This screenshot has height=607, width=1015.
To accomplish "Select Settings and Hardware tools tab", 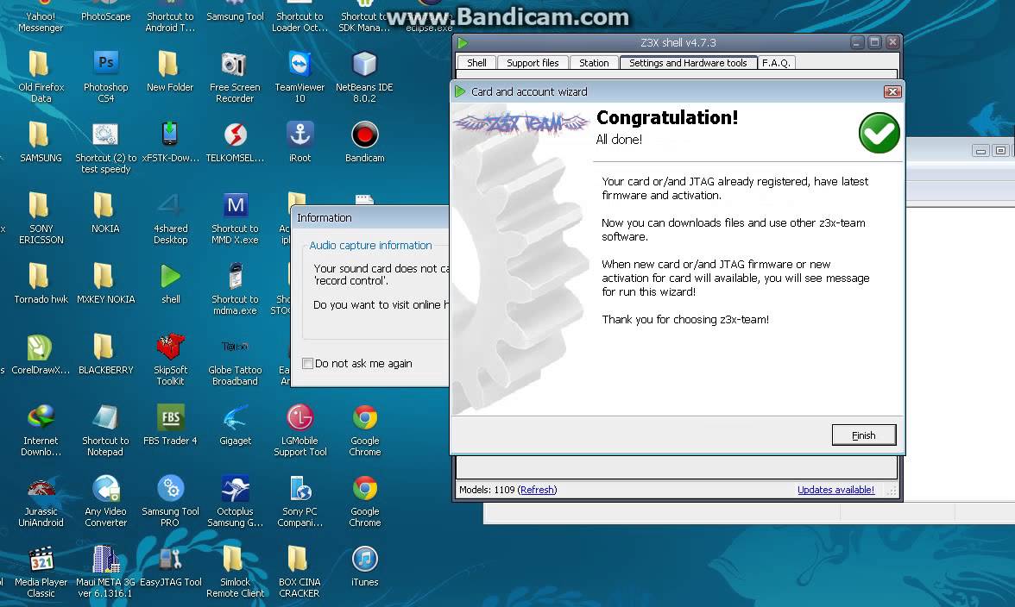I will click(688, 63).
